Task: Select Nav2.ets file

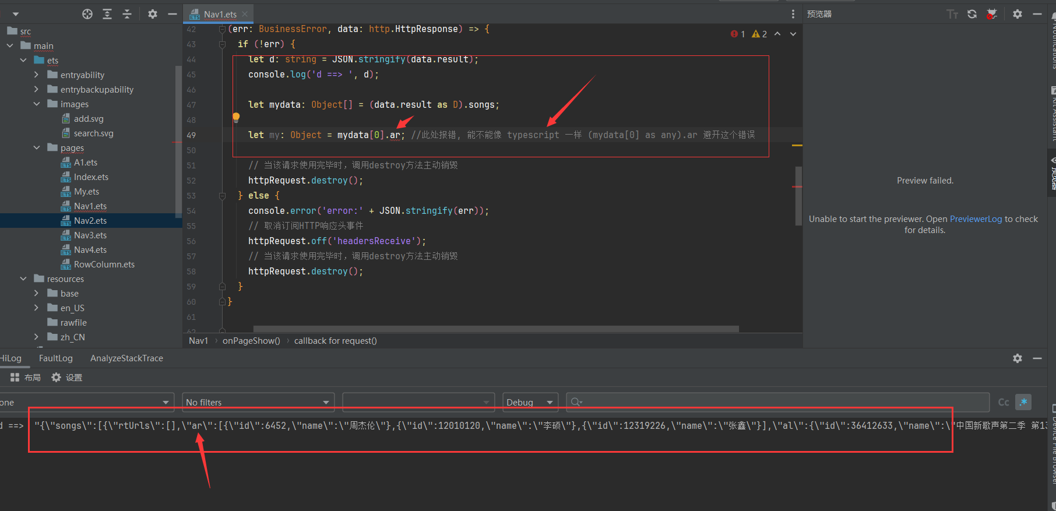Action: coord(90,220)
